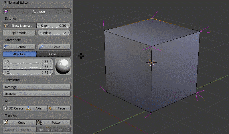This screenshot has height=134, width=229.
Task: Click the X value field
Action: (28, 61)
